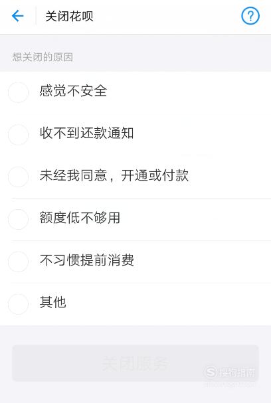
Task: Select radio circle for 未经我同意，开通或付款
Action: click(x=18, y=177)
